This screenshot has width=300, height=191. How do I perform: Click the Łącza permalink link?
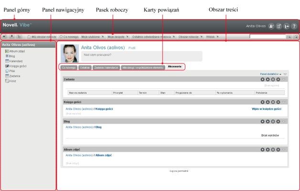[179, 171]
